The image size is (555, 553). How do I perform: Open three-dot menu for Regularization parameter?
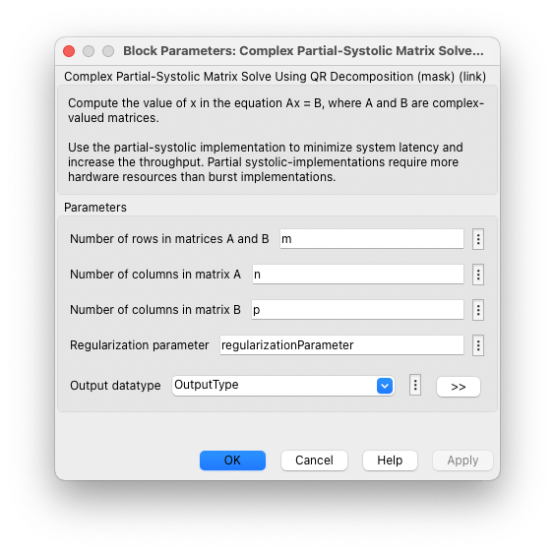478,345
